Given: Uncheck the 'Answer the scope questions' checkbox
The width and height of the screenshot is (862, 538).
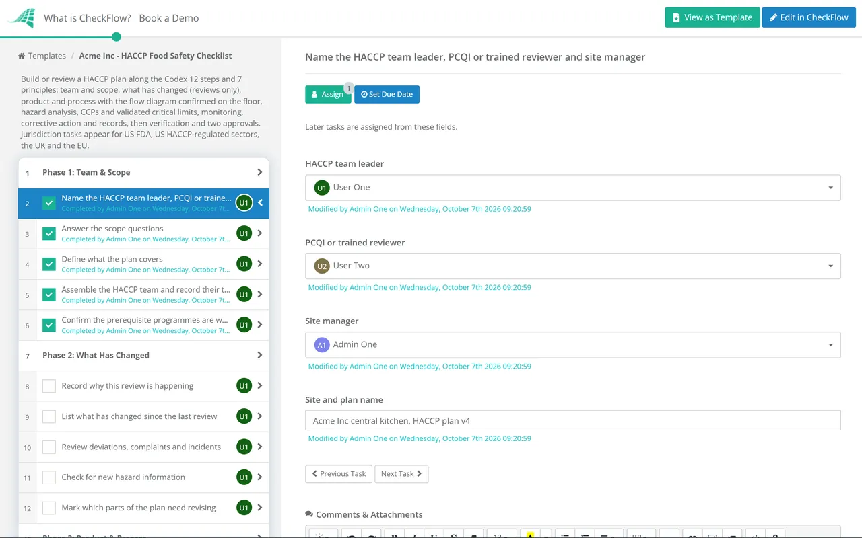Looking at the screenshot, I should (49, 233).
